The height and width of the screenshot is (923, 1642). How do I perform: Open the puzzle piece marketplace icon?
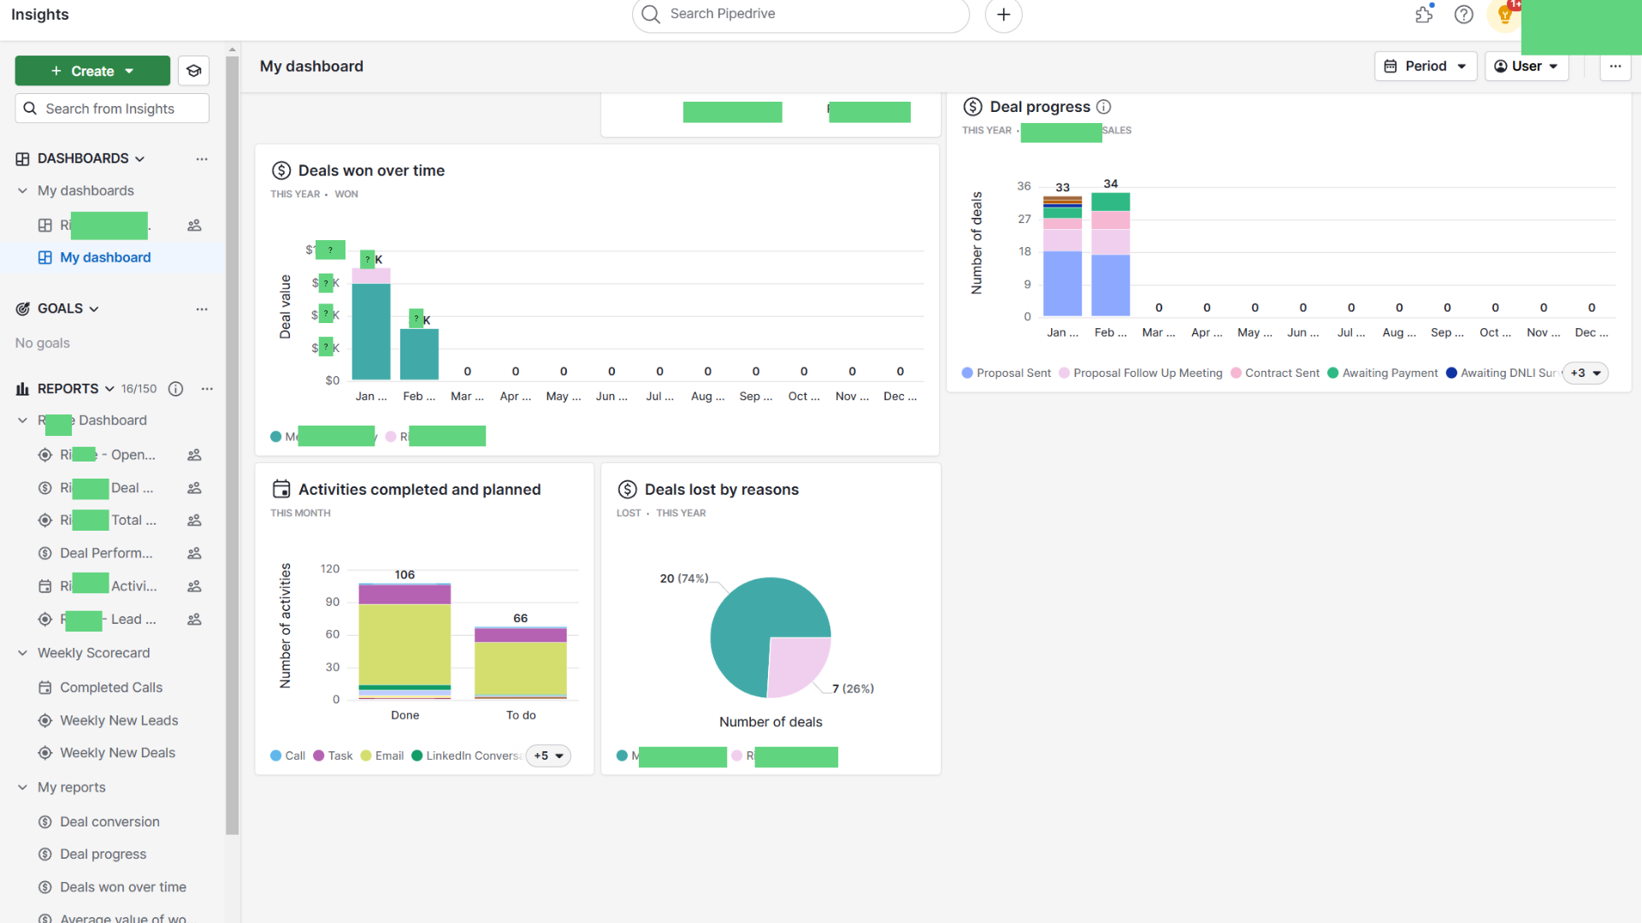coord(1424,15)
